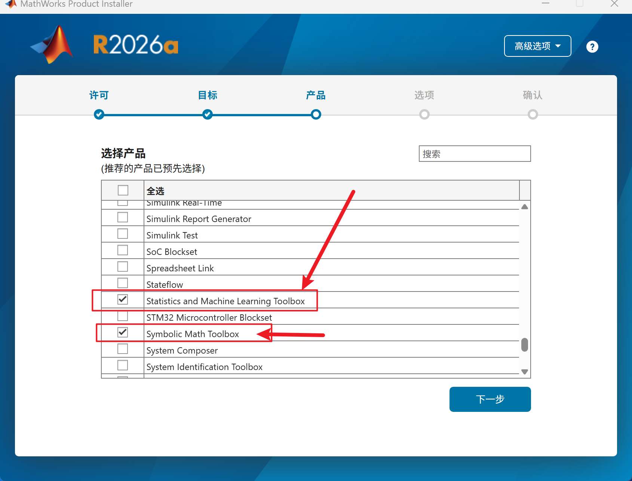Uncheck Statistics and Machine Learning Toolbox
The height and width of the screenshot is (481, 632).
[x=123, y=299]
